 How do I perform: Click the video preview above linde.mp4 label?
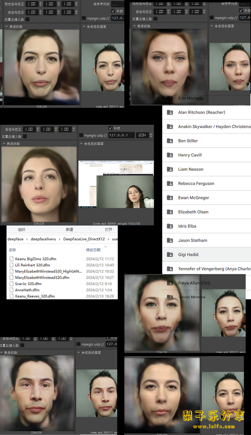pos(116,184)
